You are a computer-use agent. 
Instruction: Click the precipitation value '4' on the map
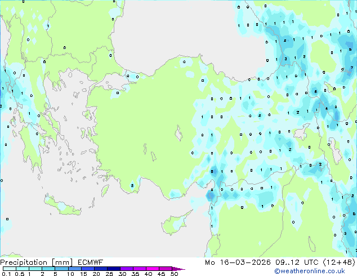(327, 108)
